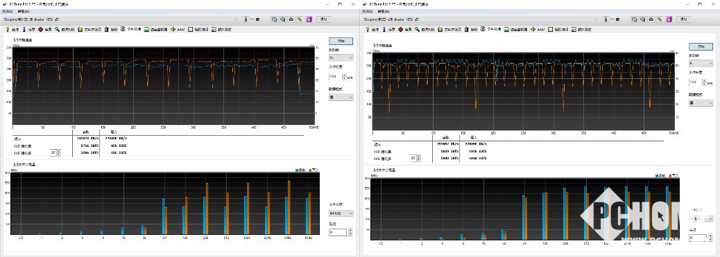Screen dimensions: 720x257
Task: Save screenshot camera icon in left window
Action: (x=291, y=19)
